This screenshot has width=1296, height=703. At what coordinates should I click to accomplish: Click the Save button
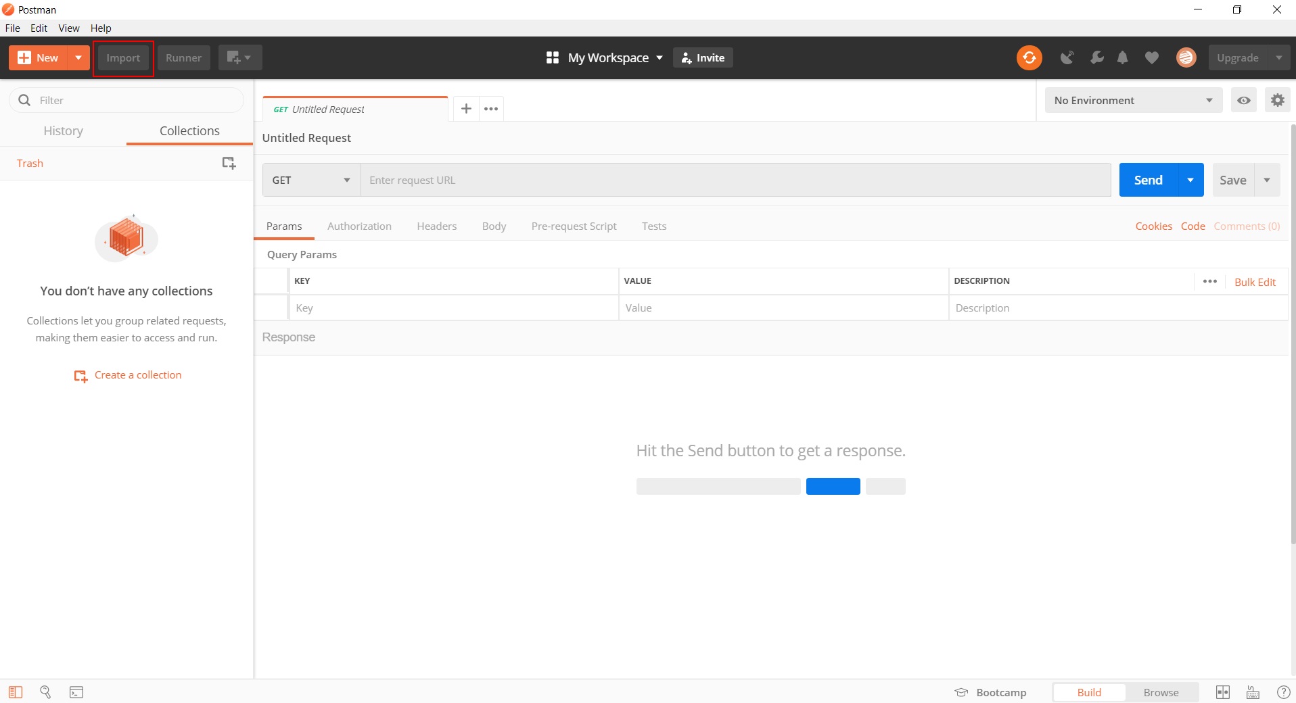pyautogui.click(x=1233, y=180)
